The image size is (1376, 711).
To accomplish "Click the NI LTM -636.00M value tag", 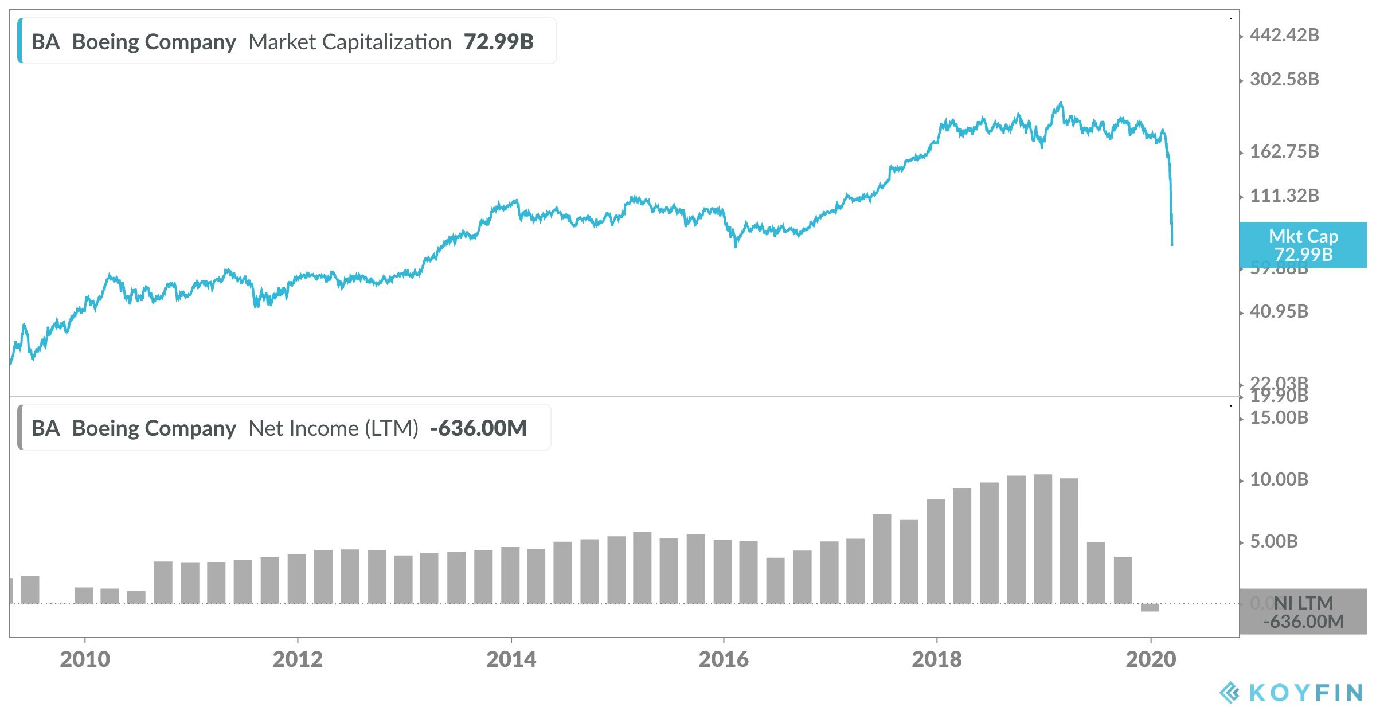I will coord(1303,612).
